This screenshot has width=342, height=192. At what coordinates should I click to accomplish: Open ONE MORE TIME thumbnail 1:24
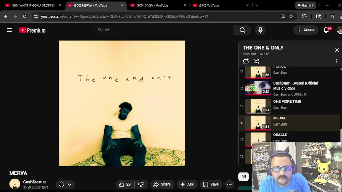click(x=258, y=106)
